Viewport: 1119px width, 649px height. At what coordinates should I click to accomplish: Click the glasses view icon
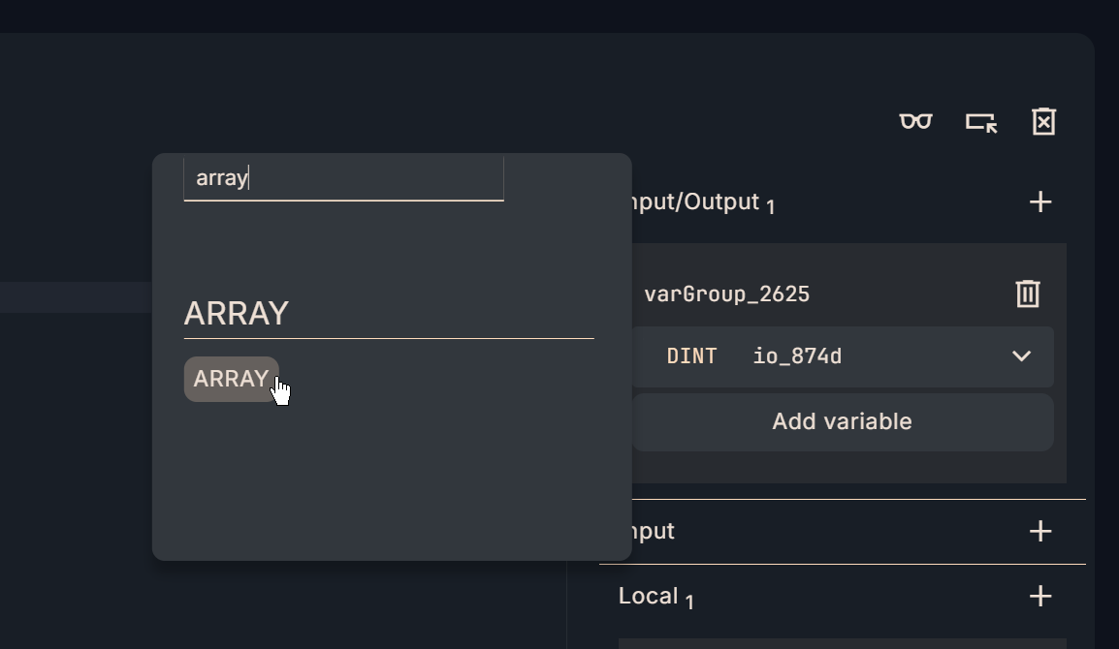915,122
